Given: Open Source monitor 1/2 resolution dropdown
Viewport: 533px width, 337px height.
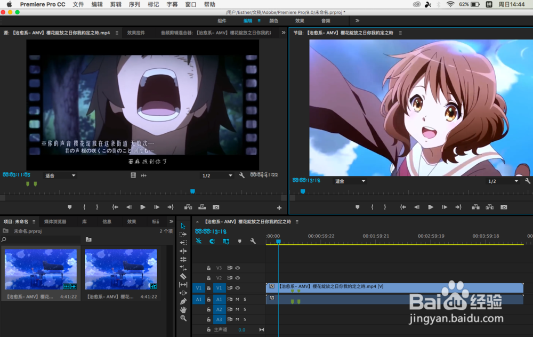Looking at the screenshot, I should click(x=216, y=175).
